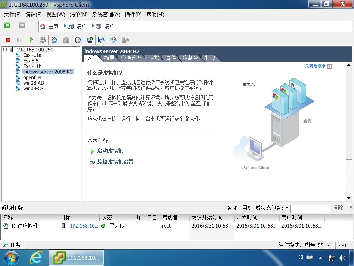Viewport: 354px width, 266px height.
Task: Select the Exsi-11b virtual machine
Action: tap(32, 66)
